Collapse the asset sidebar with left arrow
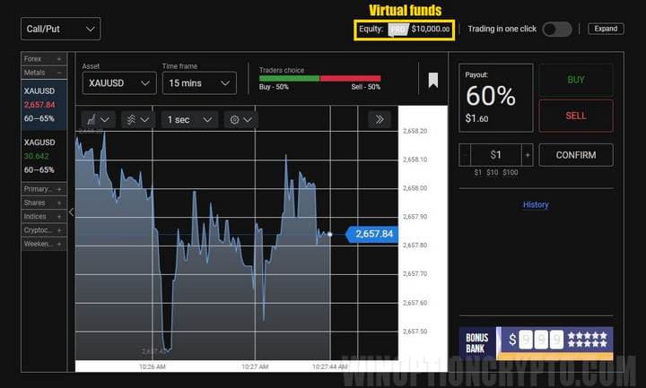 tap(72, 212)
